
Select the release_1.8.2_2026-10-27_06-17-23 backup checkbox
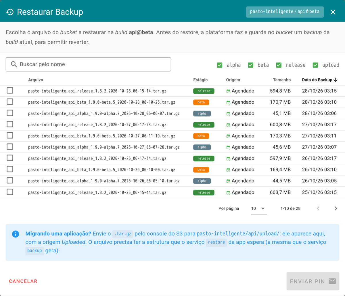[10, 124]
